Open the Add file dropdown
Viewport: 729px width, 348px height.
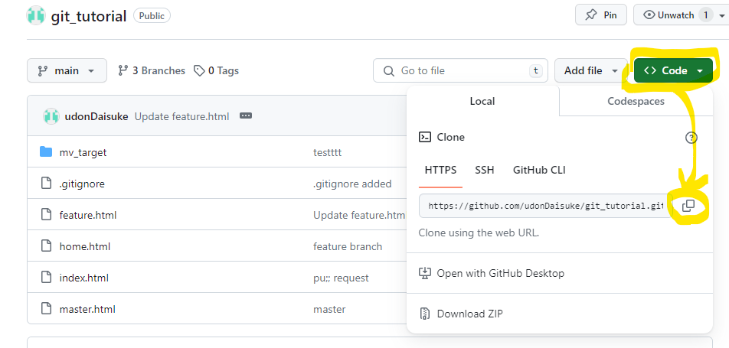coord(591,70)
